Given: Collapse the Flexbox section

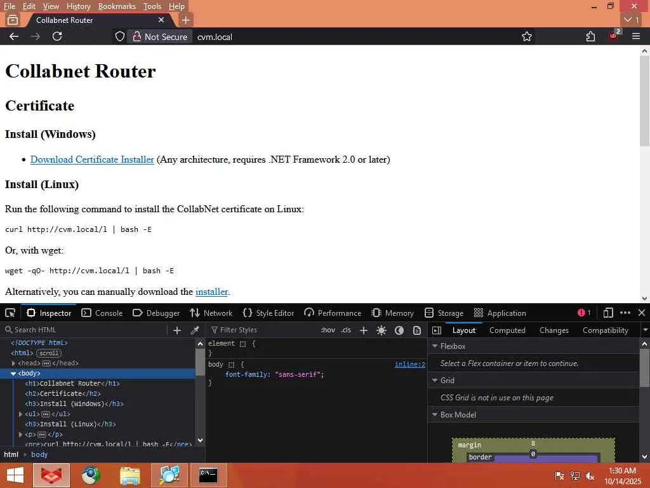Looking at the screenshot, I should (x=435, y=346).
